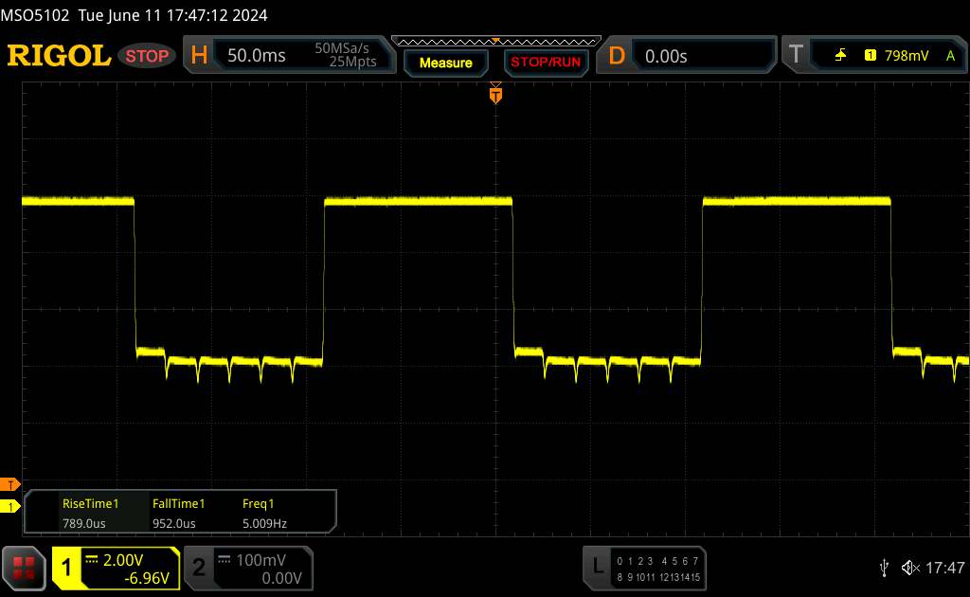This screenshot has height=597, width=970.
Task: Unmute the beeper speaker icon
Action: pyautogui.click(x=909, y=567)
